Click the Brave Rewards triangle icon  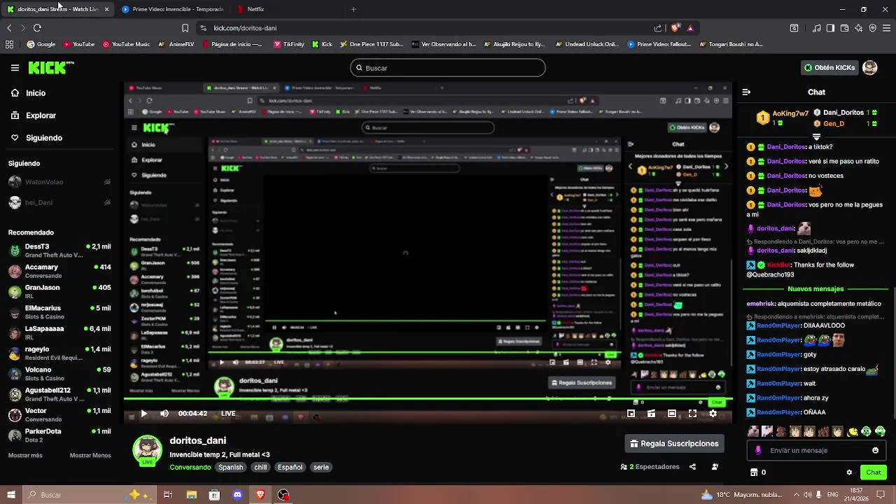(690, 28)
